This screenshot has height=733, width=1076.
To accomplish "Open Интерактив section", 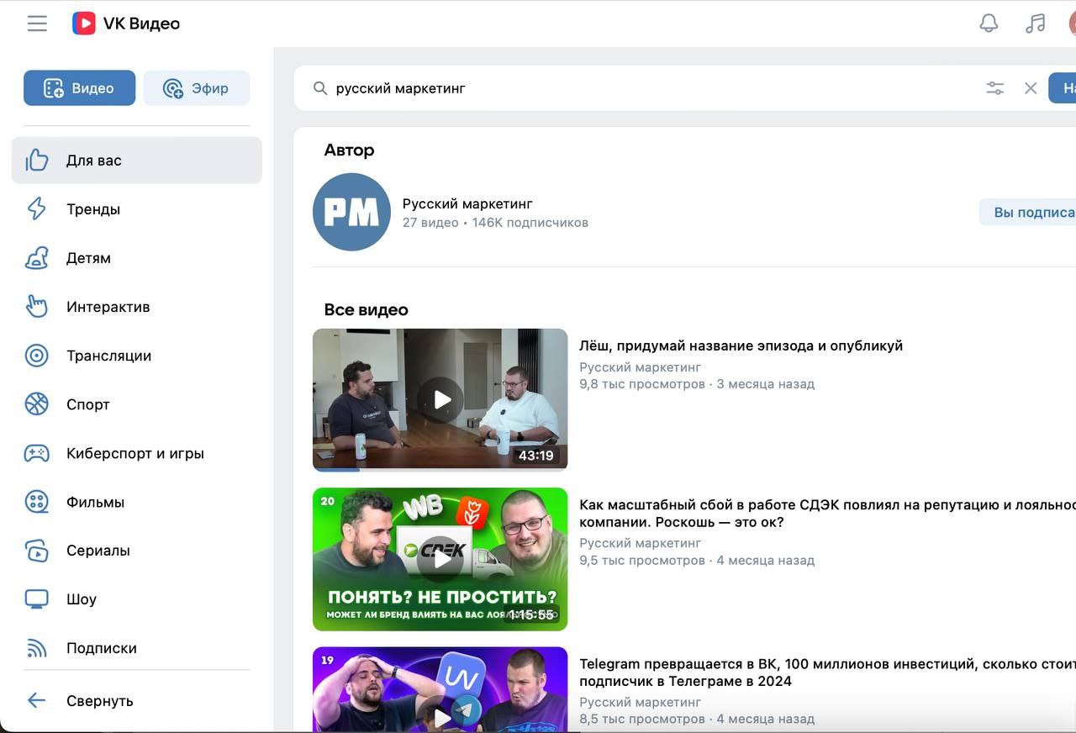I will pos(137,307).
